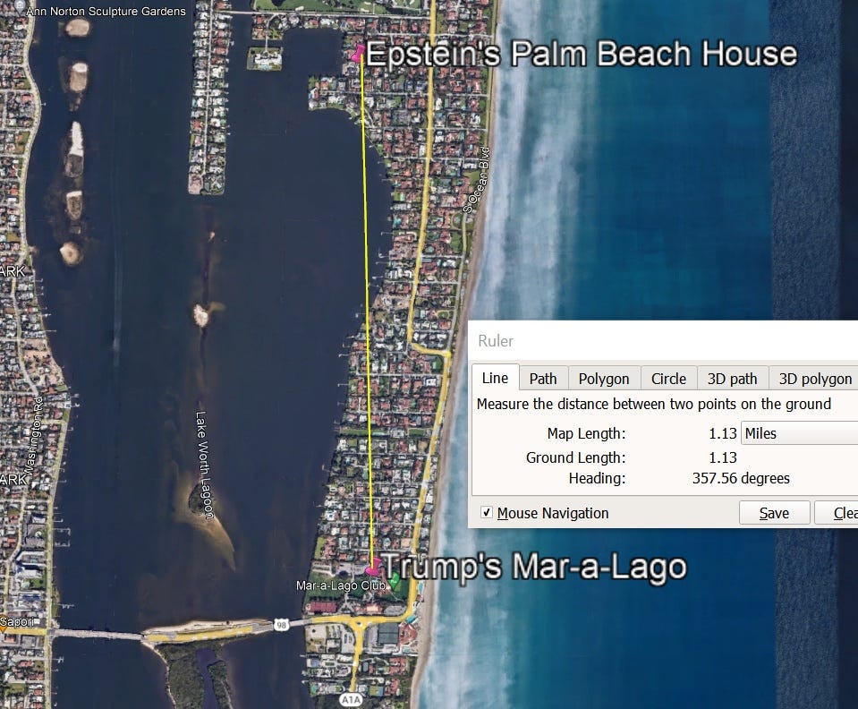This screenshot has height=709, width=858.
Task: Click the Sapori place label
Action: pos(18,621)
